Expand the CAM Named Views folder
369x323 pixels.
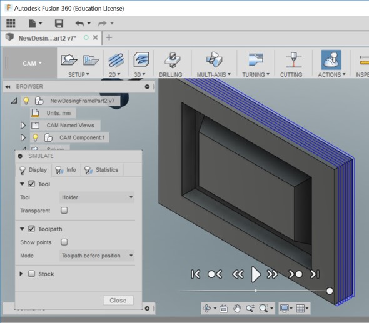tap(23, 126)
